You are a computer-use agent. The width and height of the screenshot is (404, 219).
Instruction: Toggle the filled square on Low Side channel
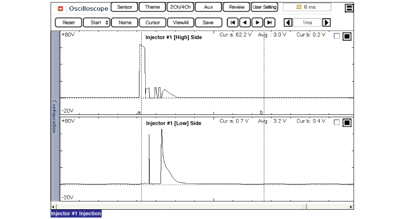(347, 122)
